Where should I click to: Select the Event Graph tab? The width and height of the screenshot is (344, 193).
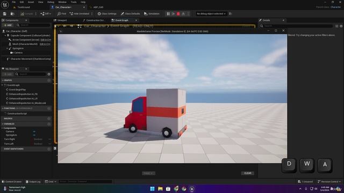tap(122, 20)
